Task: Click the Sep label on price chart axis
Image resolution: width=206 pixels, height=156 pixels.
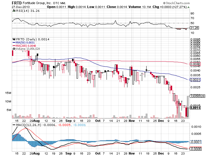Action: coord(69,121)
